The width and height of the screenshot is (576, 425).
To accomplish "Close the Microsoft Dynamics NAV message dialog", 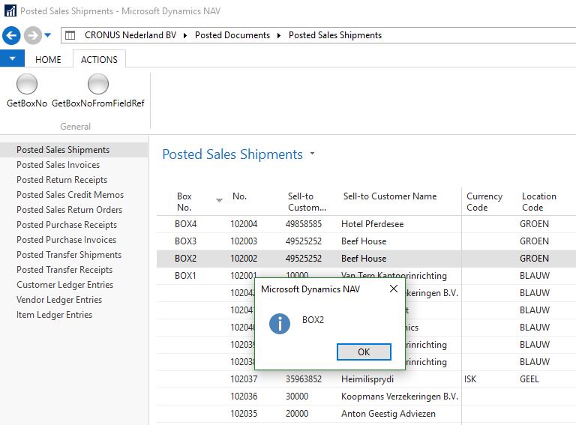I will (x=394, y=289).
